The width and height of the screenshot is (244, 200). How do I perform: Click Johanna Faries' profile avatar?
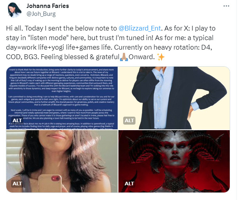15,10
